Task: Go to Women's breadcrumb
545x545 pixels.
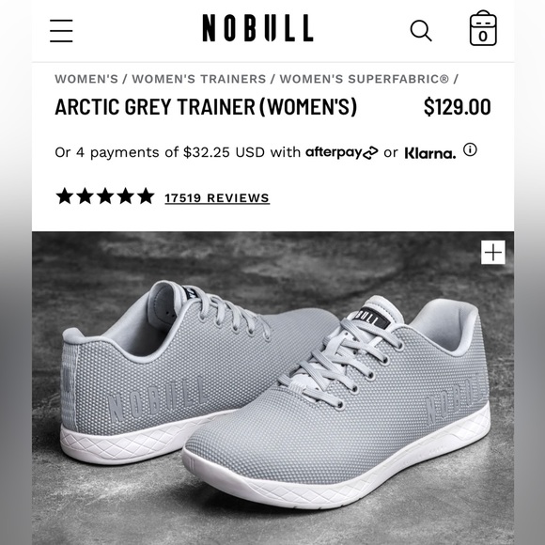Action: click(86, 79)
